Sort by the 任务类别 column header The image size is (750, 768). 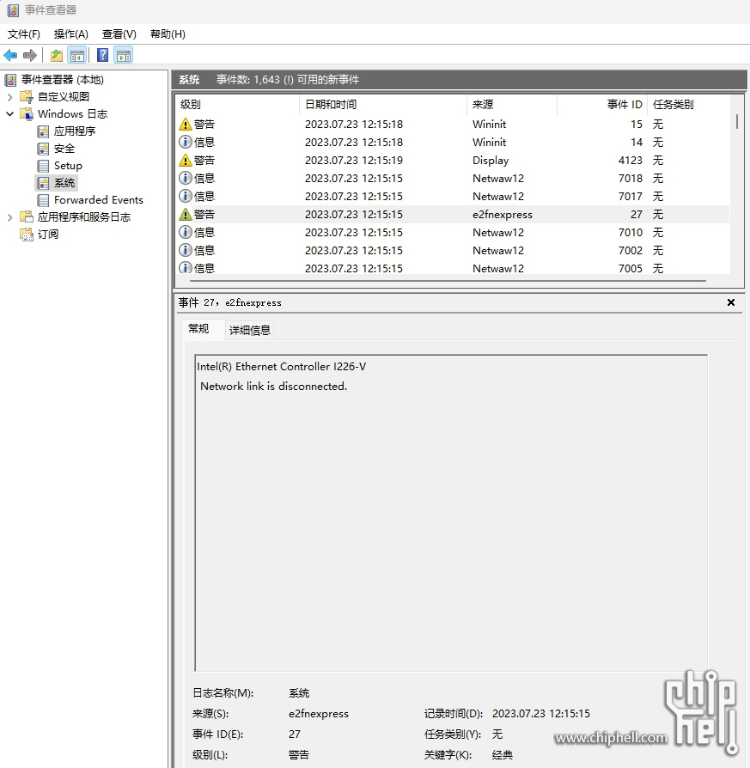click(688, 104)
